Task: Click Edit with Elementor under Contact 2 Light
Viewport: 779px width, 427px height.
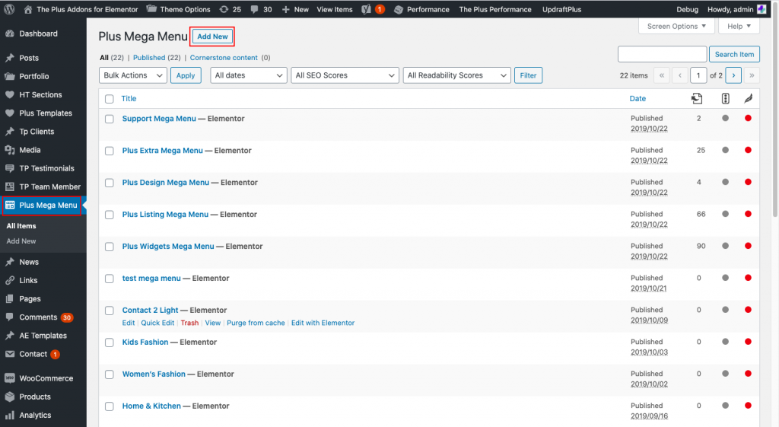Action: [323, 323]
